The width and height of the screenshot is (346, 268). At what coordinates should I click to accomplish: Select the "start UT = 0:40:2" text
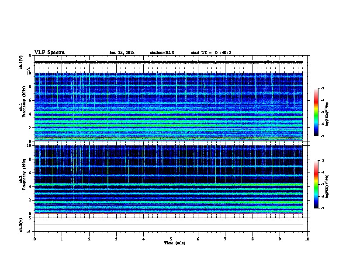(211, 53)
